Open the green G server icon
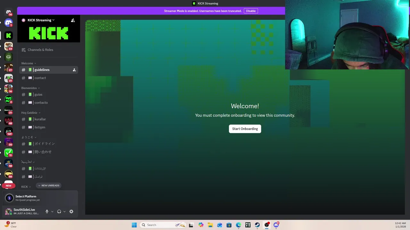This screenshot has height=230, width=410. (x=9, y=57)
